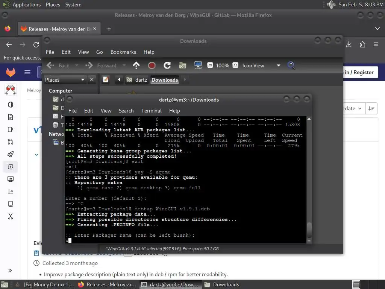385x289 pixels.
Task: Open the Places pane dropdown
Action: 65,80
